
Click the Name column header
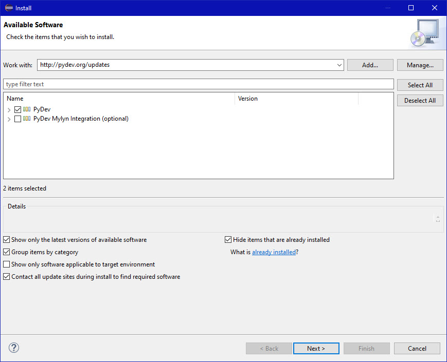click(x=118, y=99)
